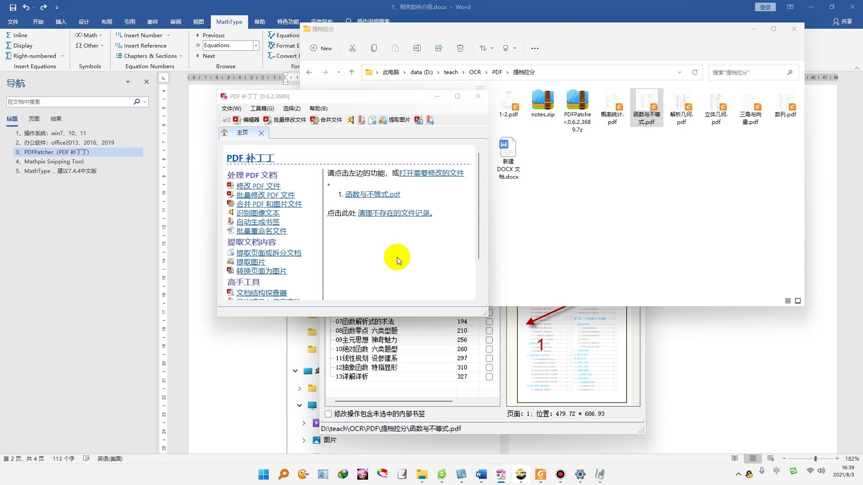Viewport: 863px width, 485px height.
Task: Open the 编辑器 editor in PDF 补丁丁 toolbar
Action: coord(246,120)
